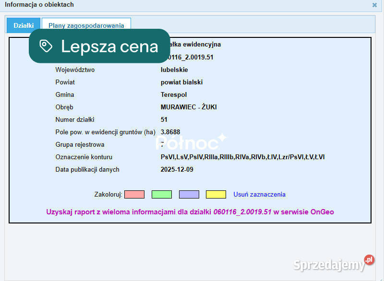Click the Data publikacji danych date

[x=178, y=169]
